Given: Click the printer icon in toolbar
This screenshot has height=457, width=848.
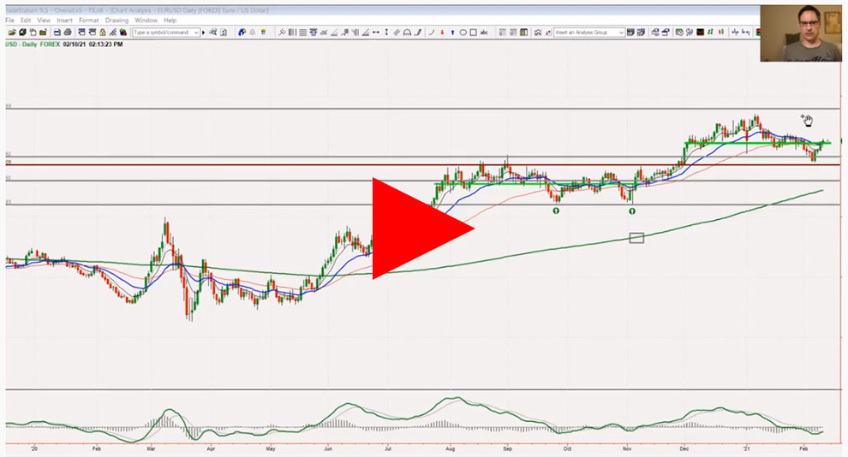Looking at the screenshot, I should click(69, 33).
